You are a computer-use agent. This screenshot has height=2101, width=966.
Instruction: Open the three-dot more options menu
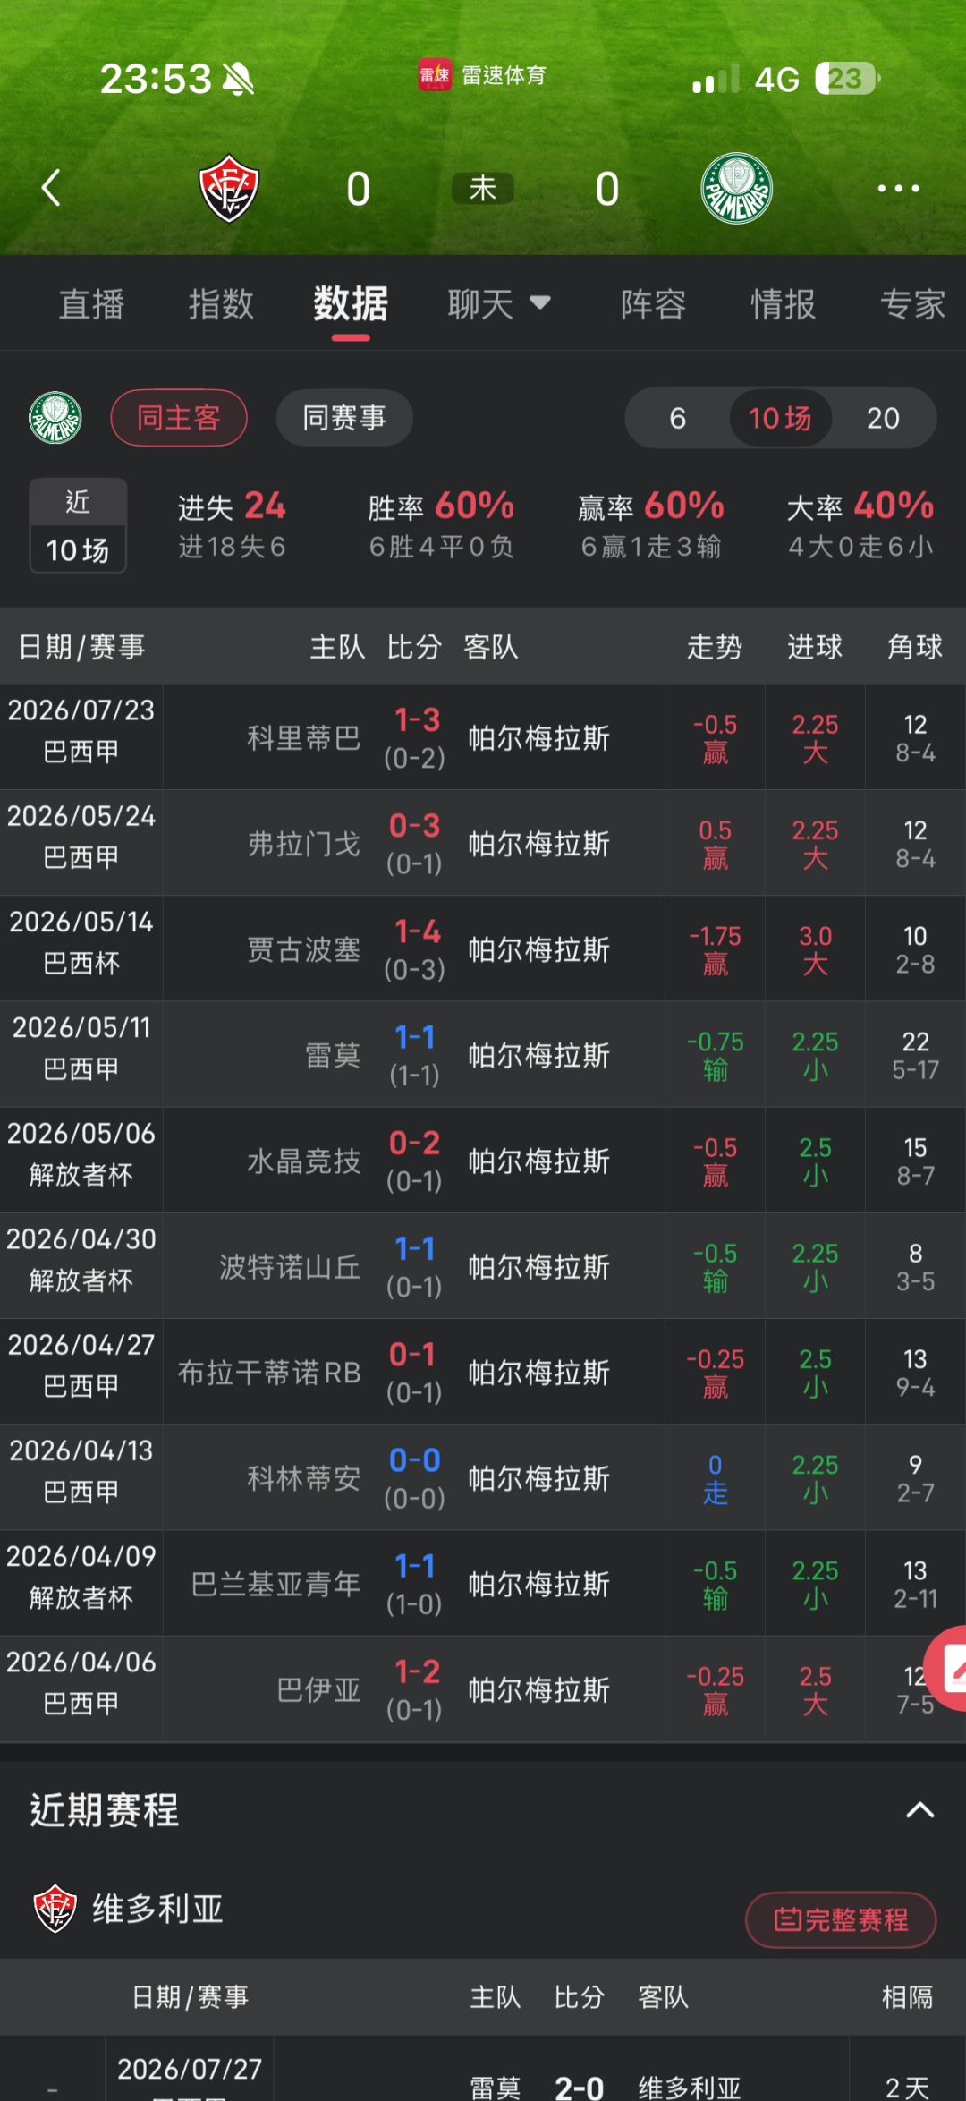tap(898, 188)
